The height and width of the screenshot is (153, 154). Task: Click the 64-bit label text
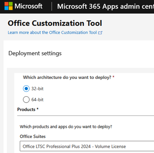[37, 100]
